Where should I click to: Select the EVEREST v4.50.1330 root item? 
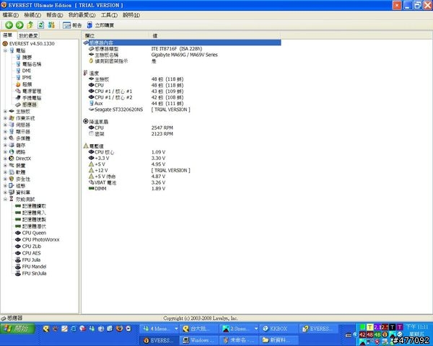point(28,43)
